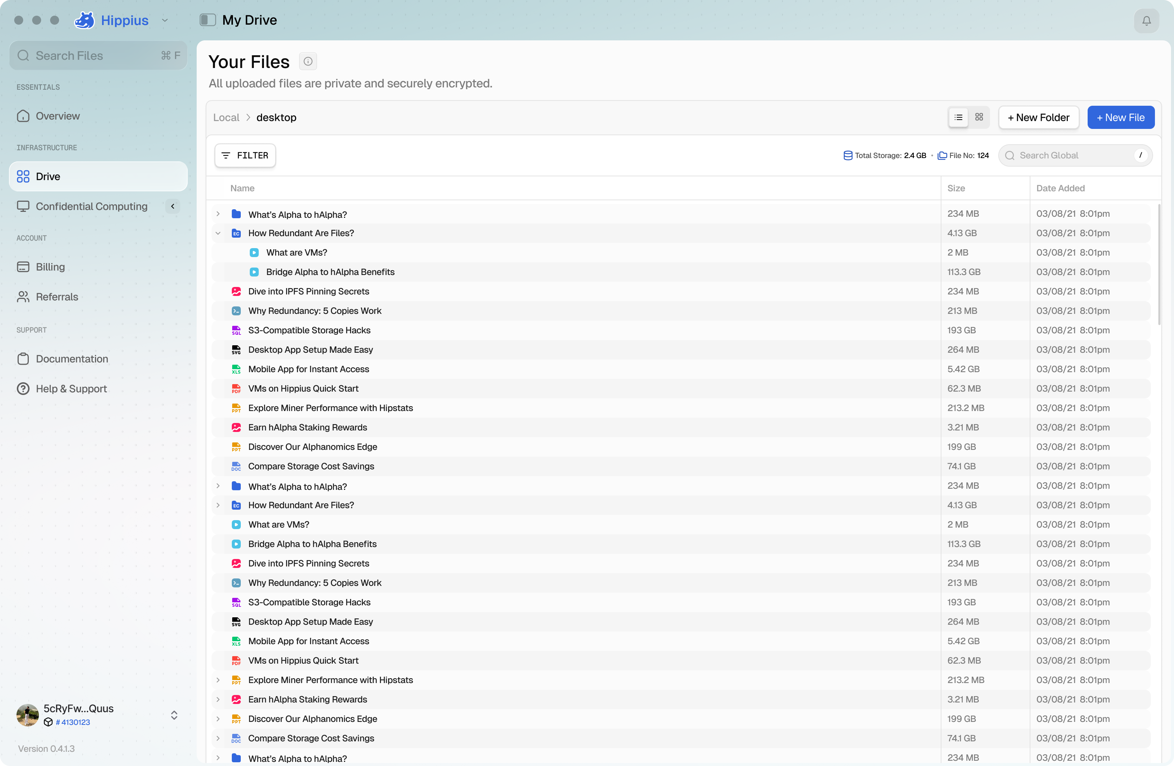Click the Hippius logo icon
1174x766 pixels.
(84, 20)
